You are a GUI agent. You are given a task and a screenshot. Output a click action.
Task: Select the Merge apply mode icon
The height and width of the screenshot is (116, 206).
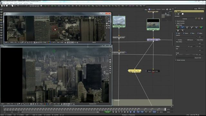click(197, 27)
